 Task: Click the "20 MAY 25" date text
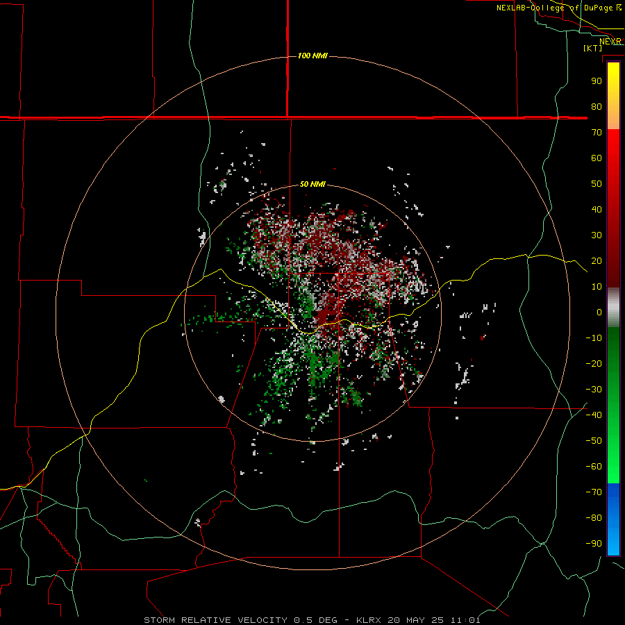(416, 620)
